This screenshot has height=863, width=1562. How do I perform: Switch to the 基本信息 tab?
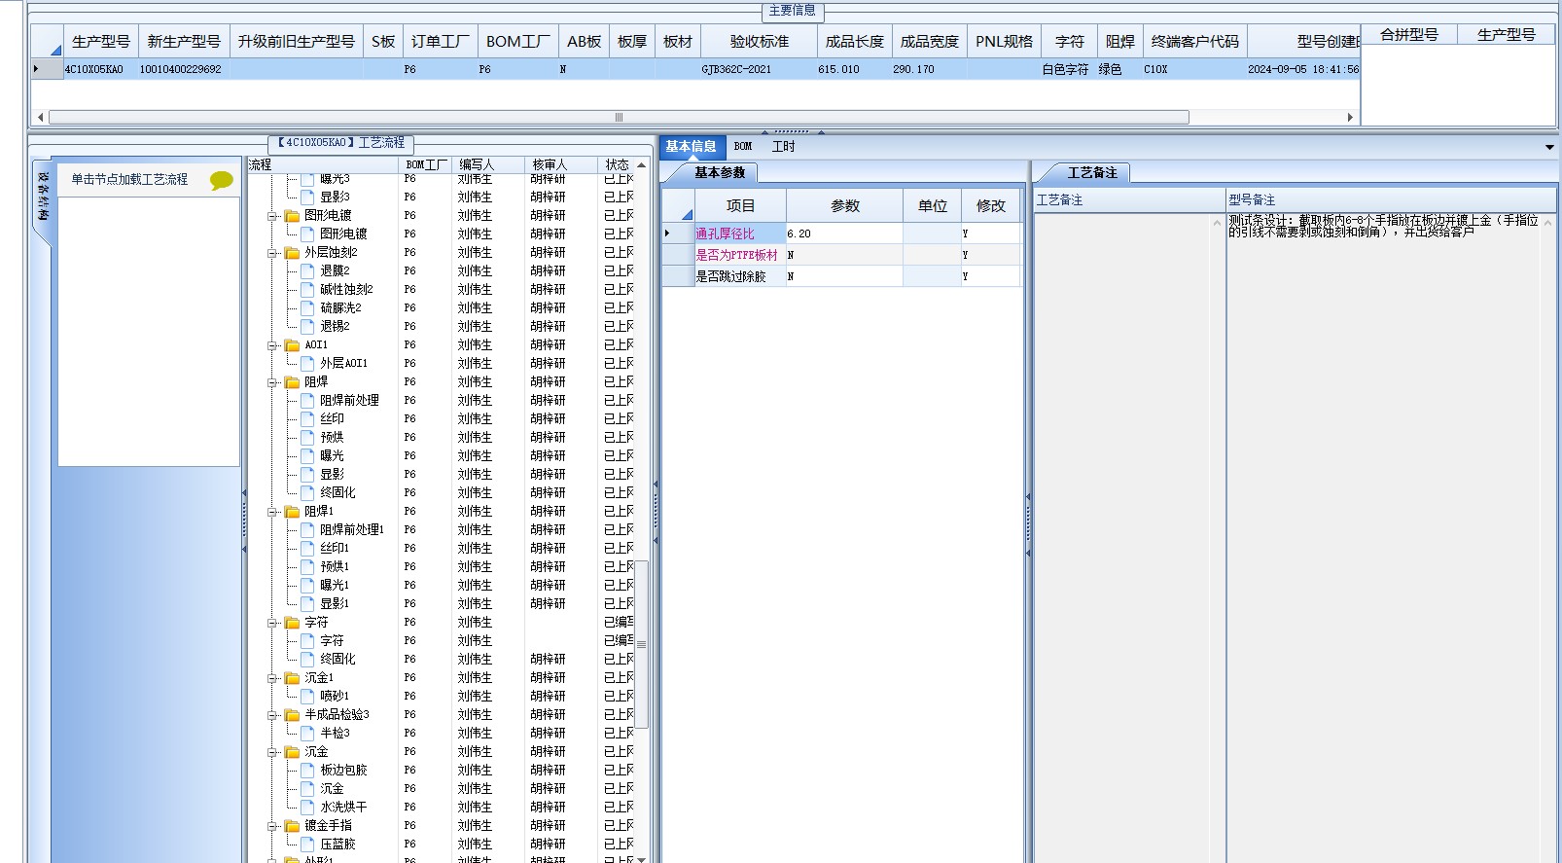pyautogui.click(x=691, y=147)
